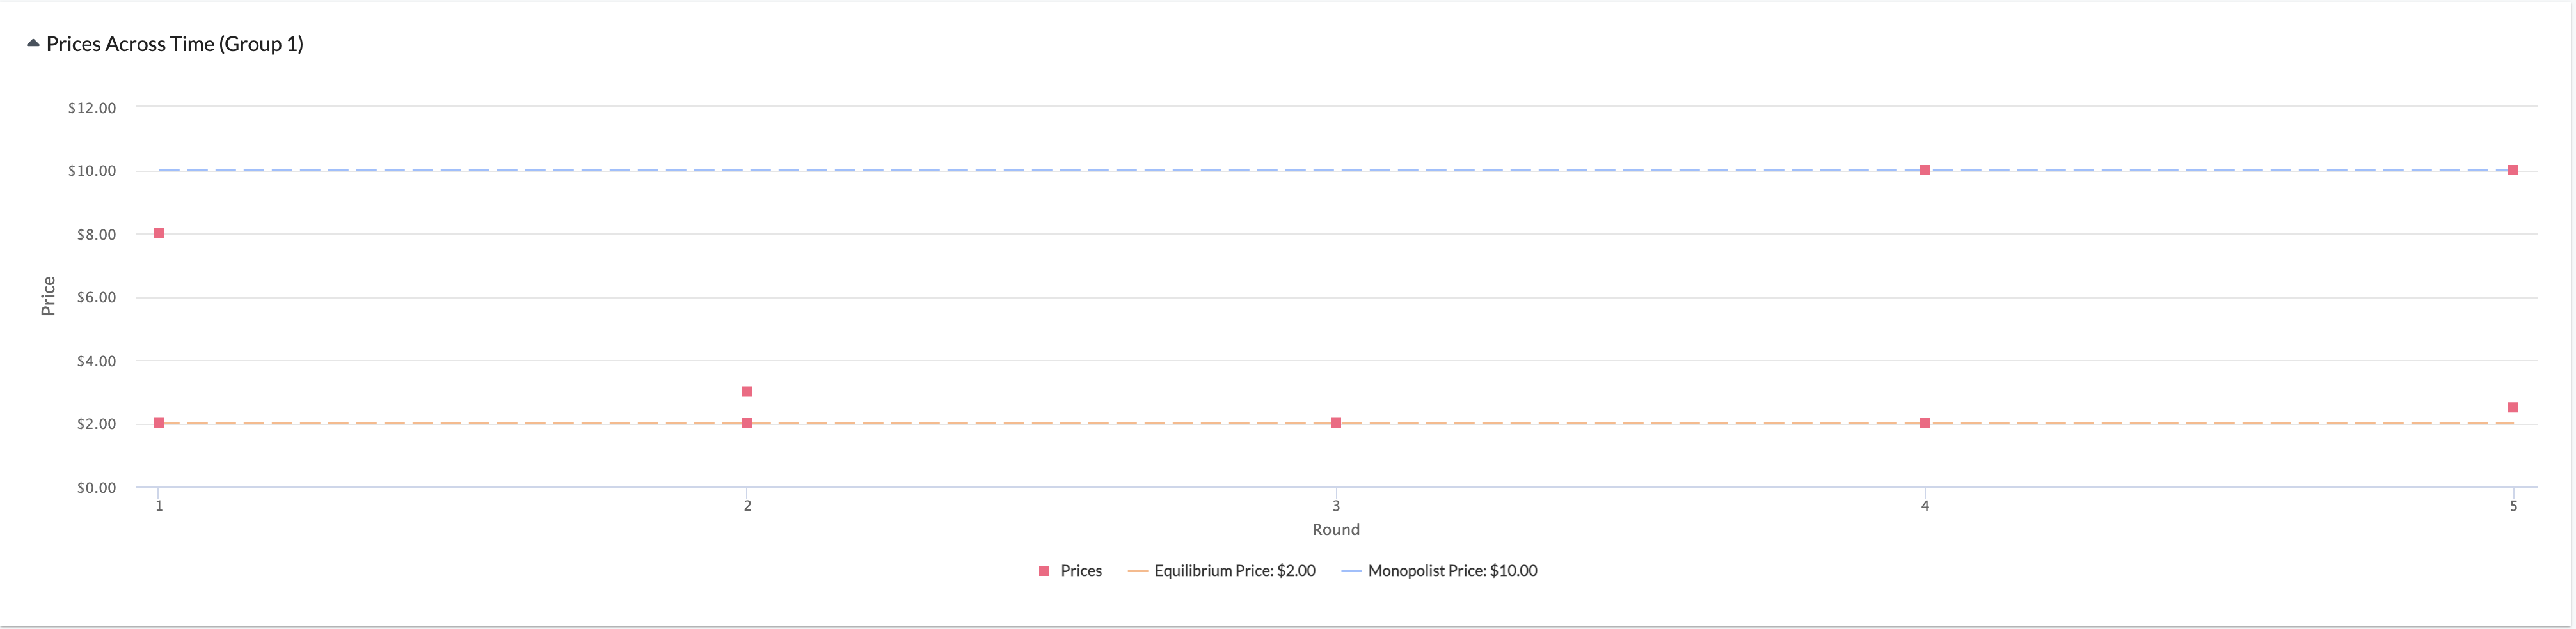
Task: Select the $2.50 price point in round 5
Action: 2513,407
